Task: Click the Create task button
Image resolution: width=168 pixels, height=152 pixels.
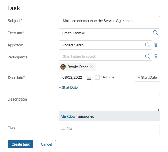Action: tap(20, 144)
